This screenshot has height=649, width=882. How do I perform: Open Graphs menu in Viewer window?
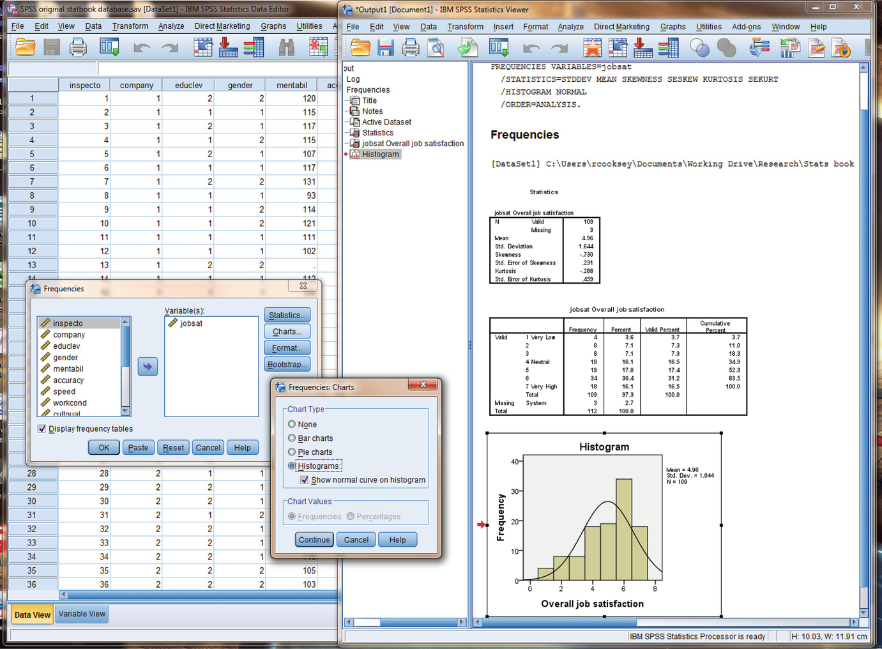[673, 27]
